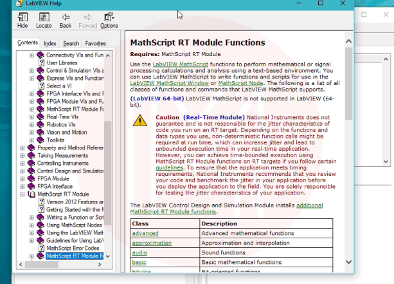Open the approximation class link
The image size is (394, 284).
pos(152,243)
